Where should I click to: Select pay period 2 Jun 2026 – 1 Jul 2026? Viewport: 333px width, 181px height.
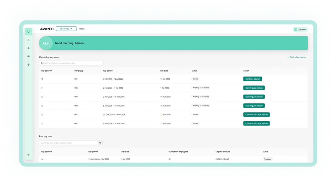point(113,88)
